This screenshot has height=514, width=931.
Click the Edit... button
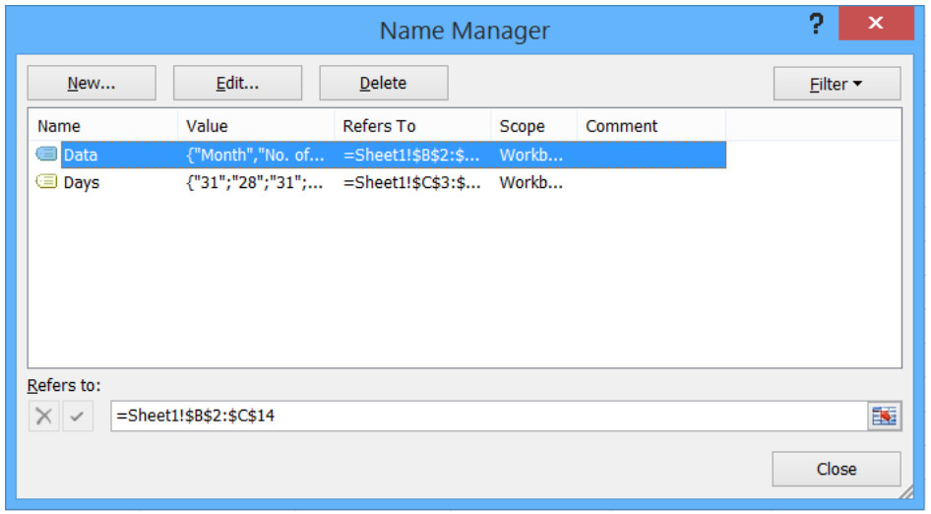pyautogui.click(x=237, y=83)
